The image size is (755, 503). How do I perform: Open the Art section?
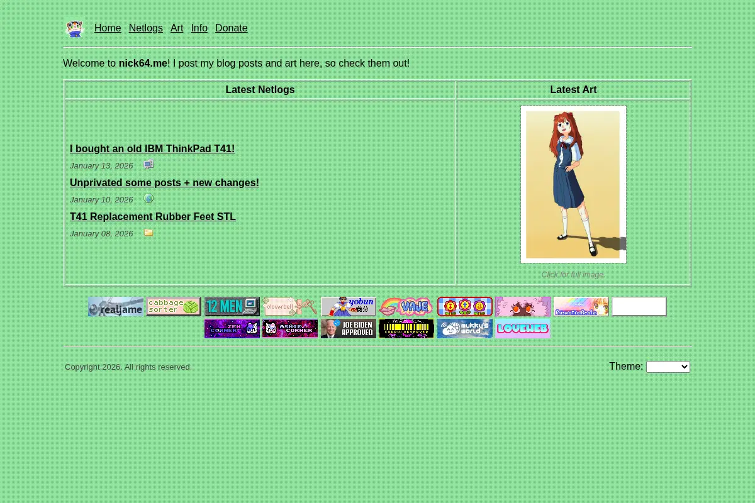pyautogui.click(x=177, y=28)
